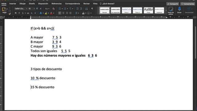Click the lightbulb ¿Qué deseas? search
The image size is (197, 111).
click(107, 4)
